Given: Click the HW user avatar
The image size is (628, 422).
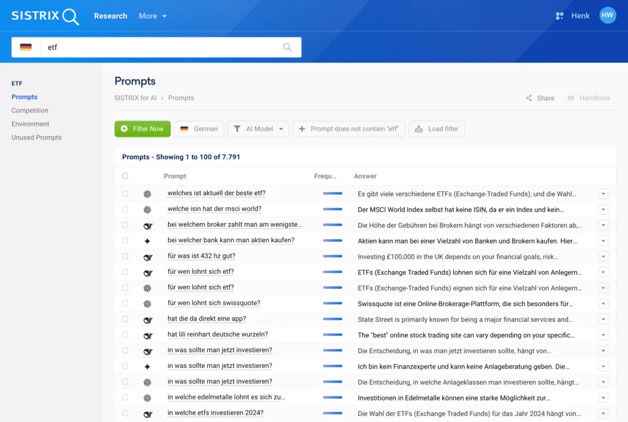Looking at the screenshot, I should [607, 15].
